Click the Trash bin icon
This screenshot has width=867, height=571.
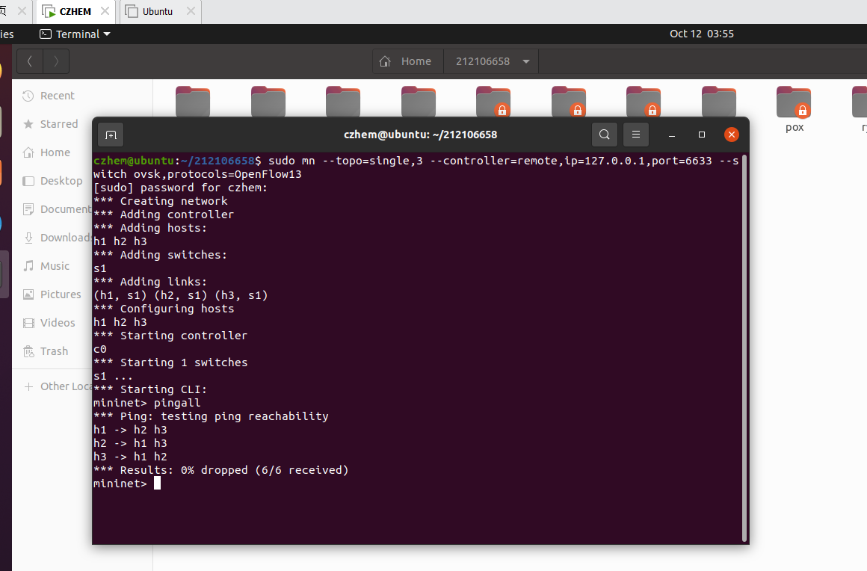click(28, 351)
